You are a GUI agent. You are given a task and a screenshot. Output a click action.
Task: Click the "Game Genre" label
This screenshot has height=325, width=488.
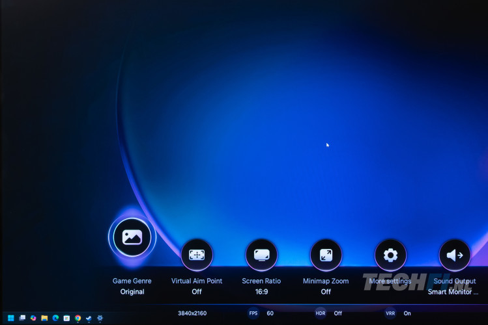(x=132, y=281)
